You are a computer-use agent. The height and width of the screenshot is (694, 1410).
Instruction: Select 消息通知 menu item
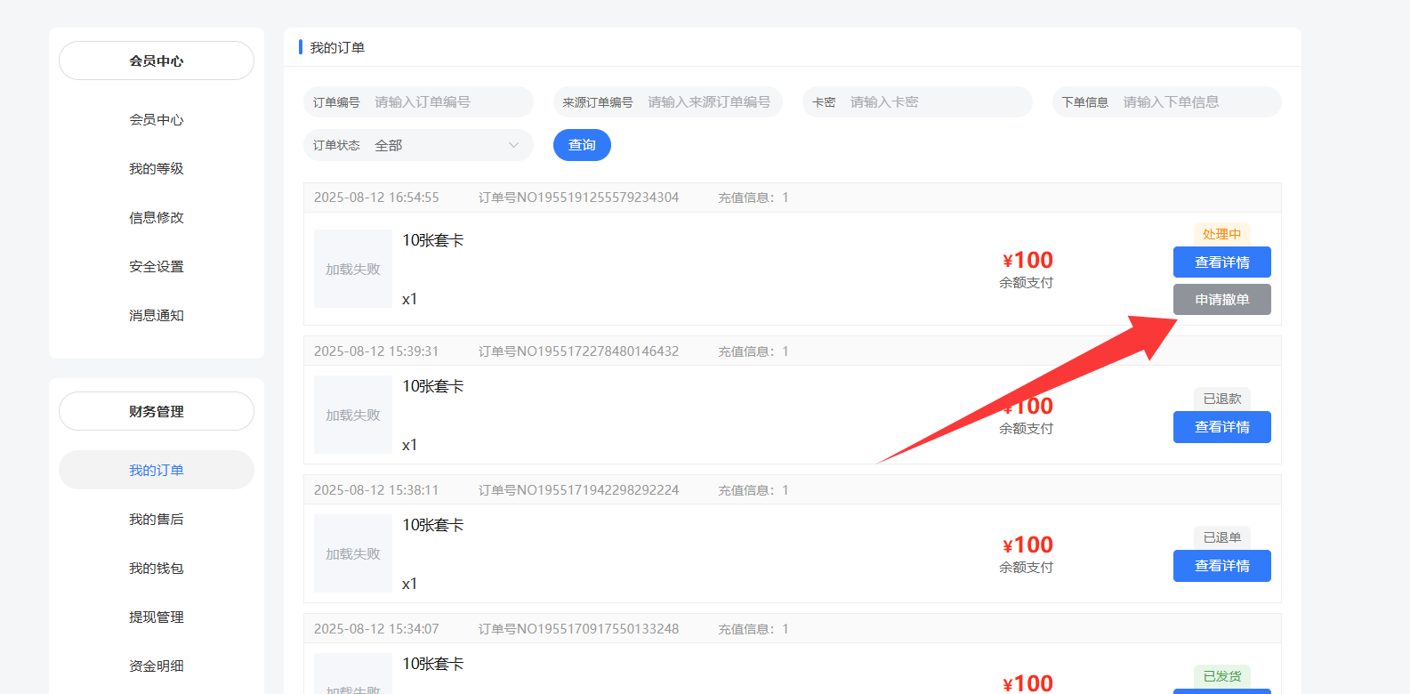pos(157,316)
